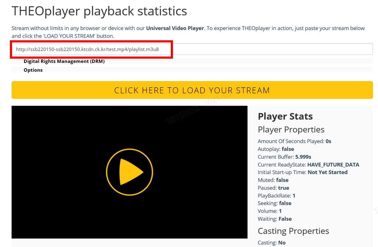Click the 'Volume: 1' text
378x247 pixels.
[x=269, y=211]
